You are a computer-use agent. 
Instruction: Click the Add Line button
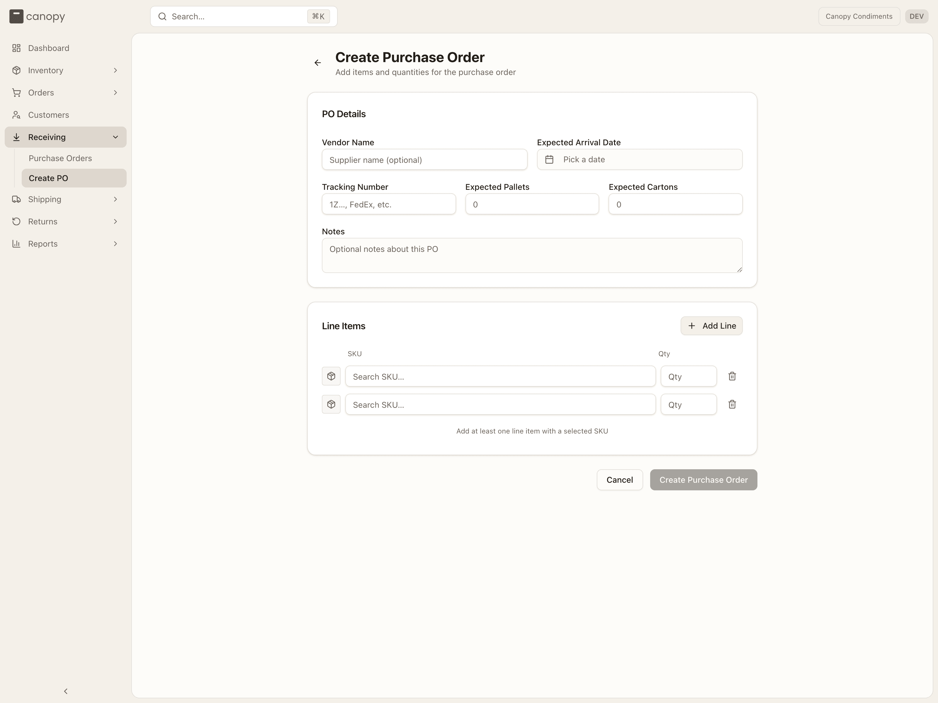point(711,326)
